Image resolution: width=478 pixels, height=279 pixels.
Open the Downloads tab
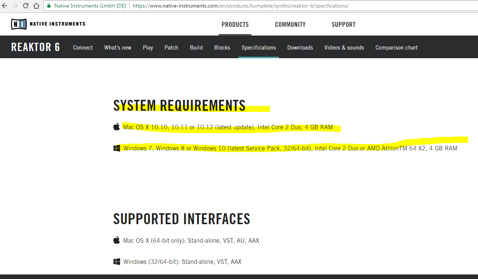tap(300, 48)
